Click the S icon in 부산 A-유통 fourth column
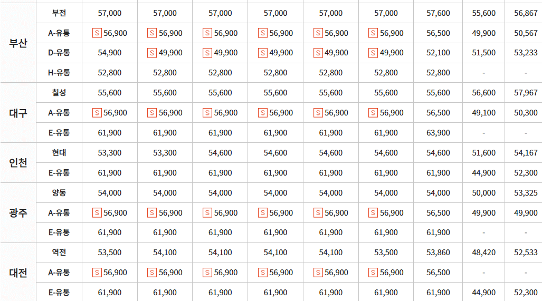Image resolution: width=542 pixels, height=301 pixels. coord(263,33)
